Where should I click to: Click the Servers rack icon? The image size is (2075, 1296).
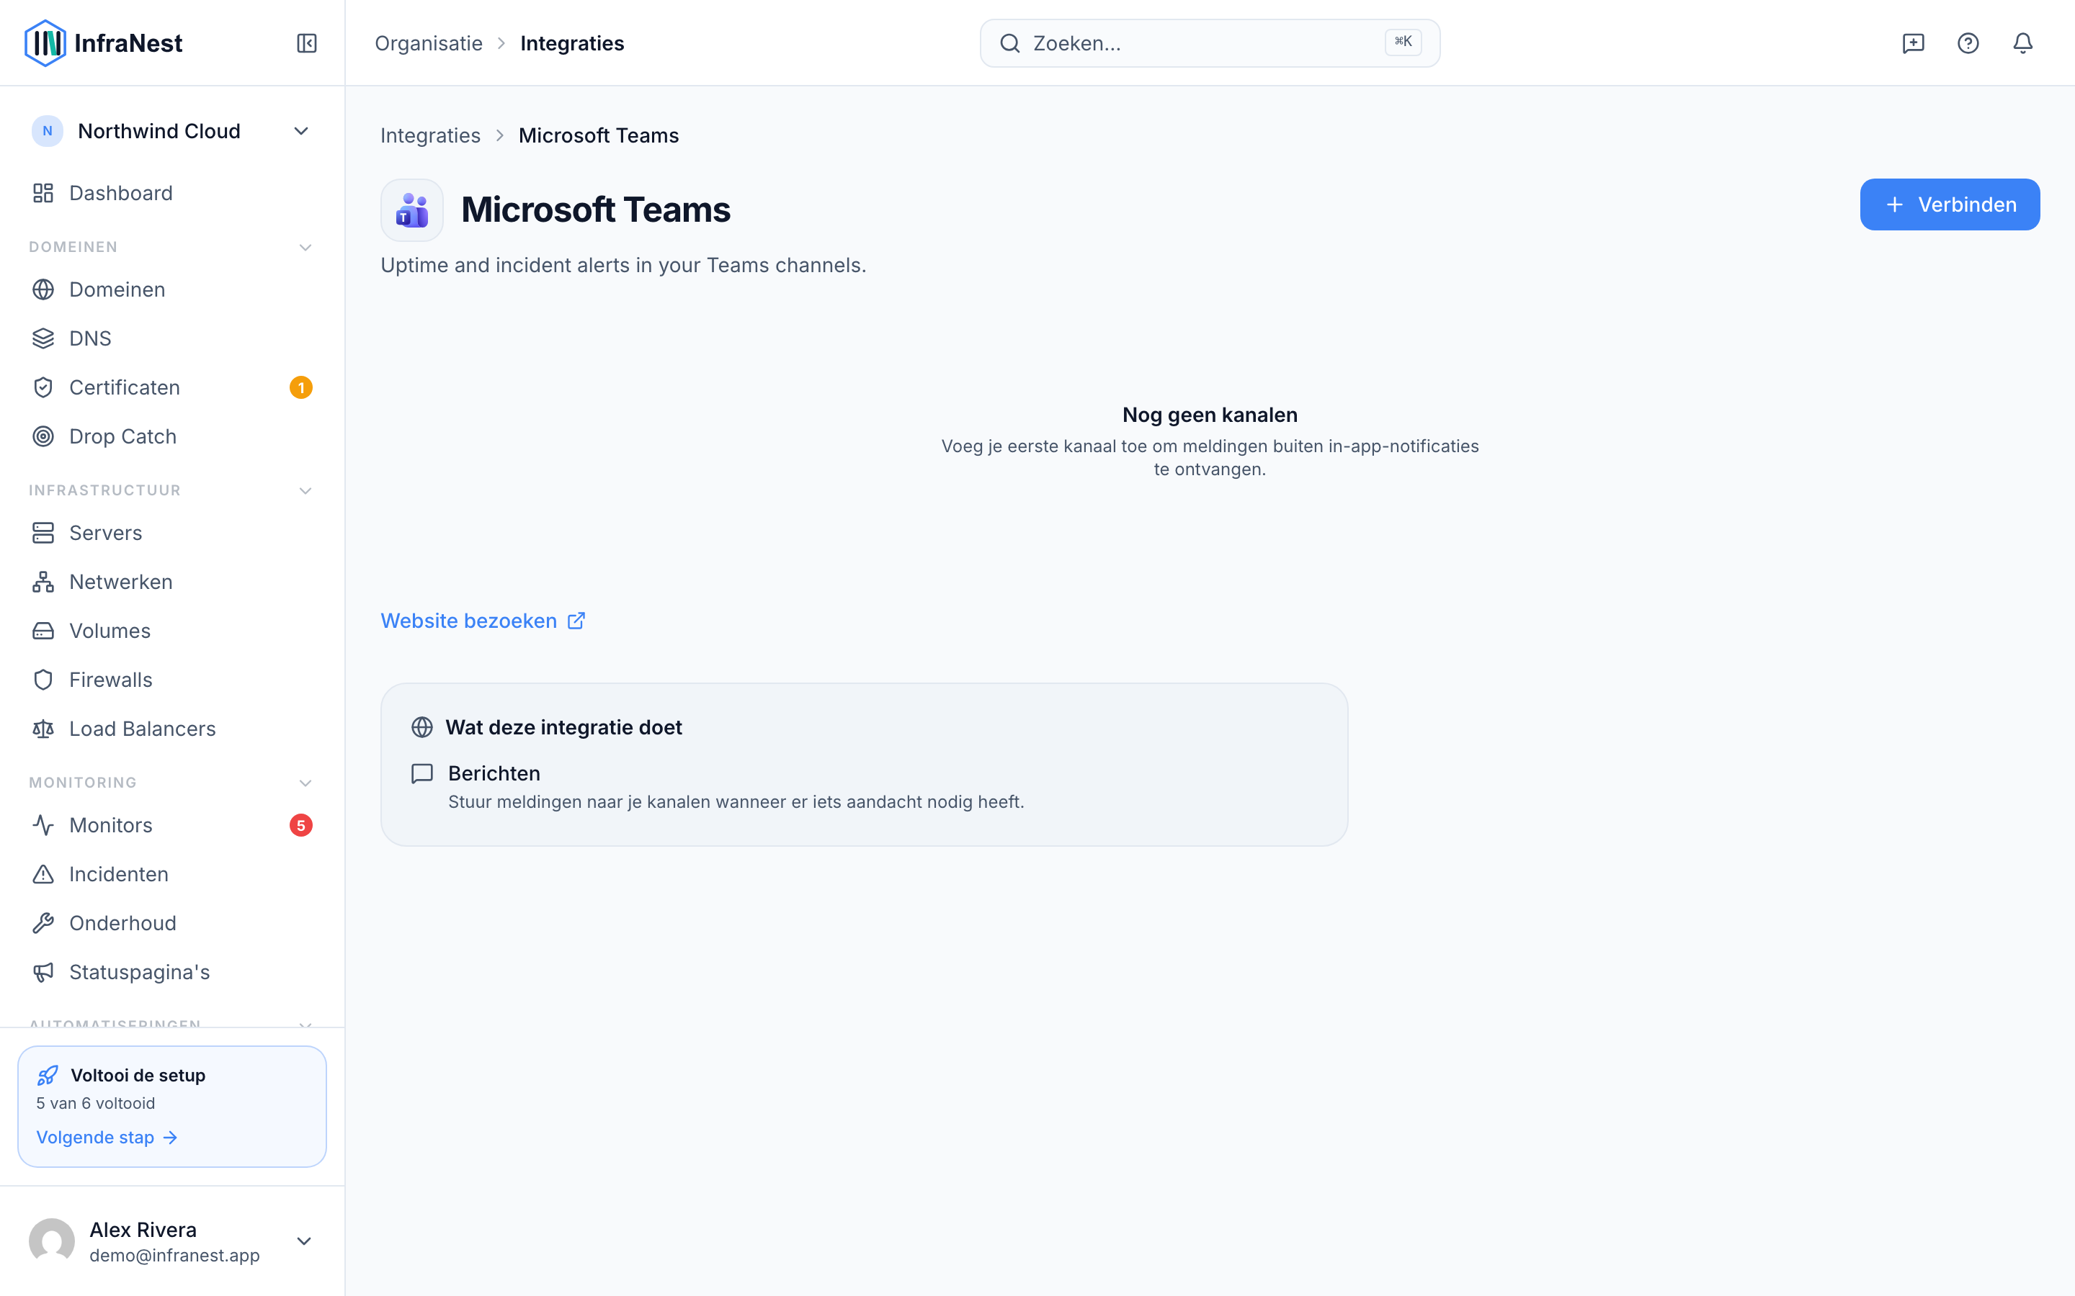(43, 533)
